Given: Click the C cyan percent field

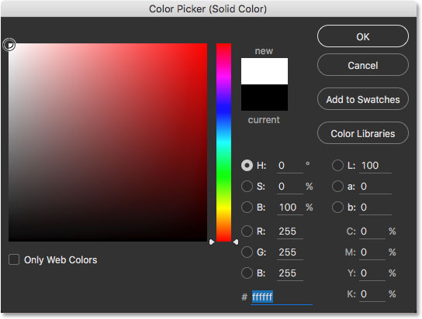Looking at the screenshot, I should click(372, 232).
